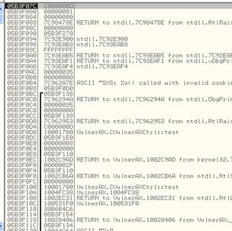
Task: Click stack address 05B3F0C8
Action: [x=22, y=110]
